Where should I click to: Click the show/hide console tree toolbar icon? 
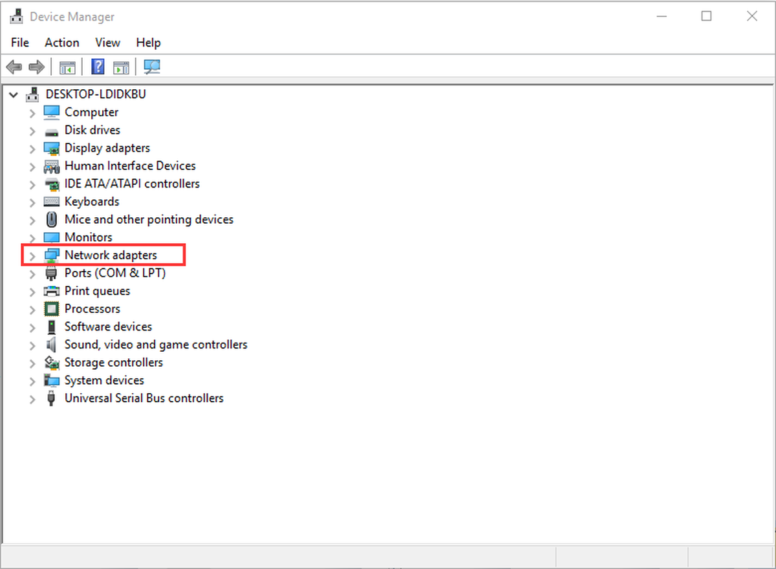[x=67, y=67]
